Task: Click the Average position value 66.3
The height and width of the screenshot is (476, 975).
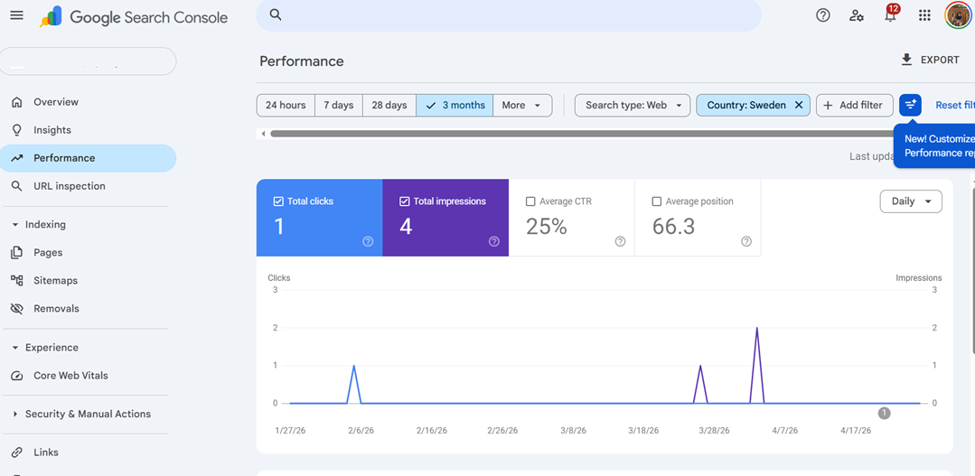Action: tap(673, 226)
